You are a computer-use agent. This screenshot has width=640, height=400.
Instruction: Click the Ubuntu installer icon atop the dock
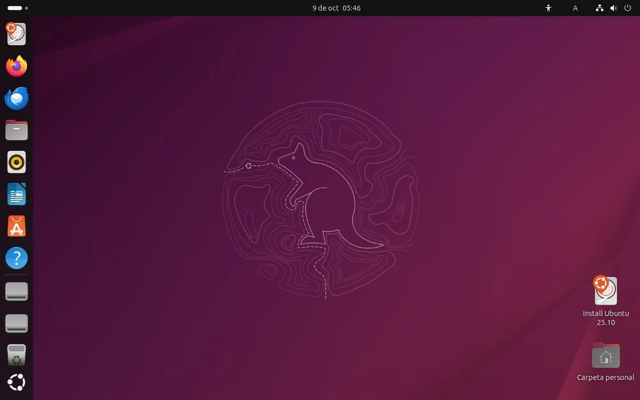pos(16,33)
